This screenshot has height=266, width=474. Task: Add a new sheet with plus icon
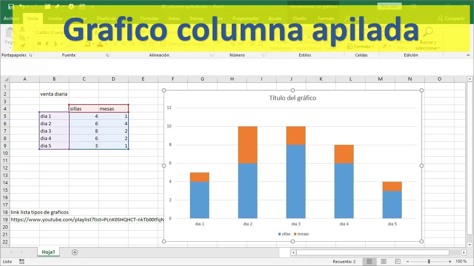pyautogui.click(x=75, y=252)
